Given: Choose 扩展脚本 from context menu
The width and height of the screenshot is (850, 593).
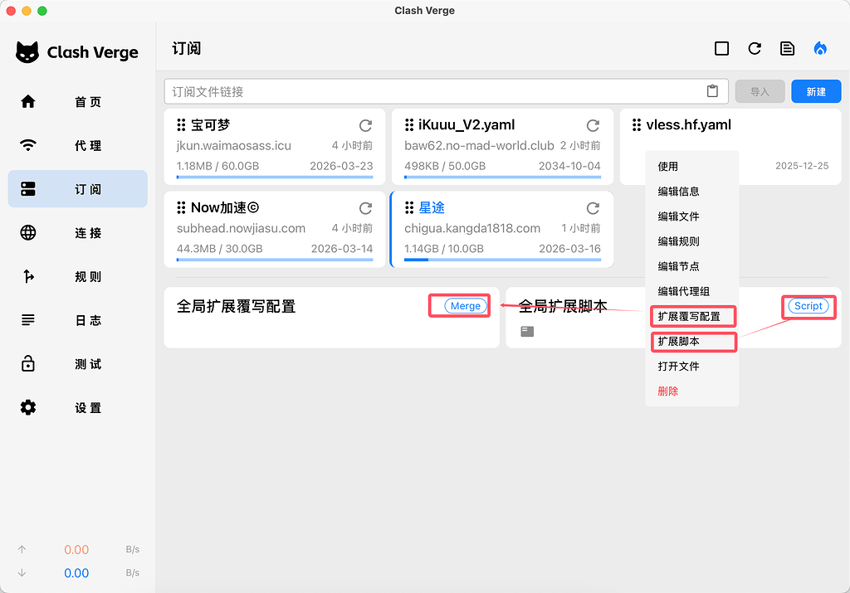Looking at the screenshot, I should coord(692,341).
